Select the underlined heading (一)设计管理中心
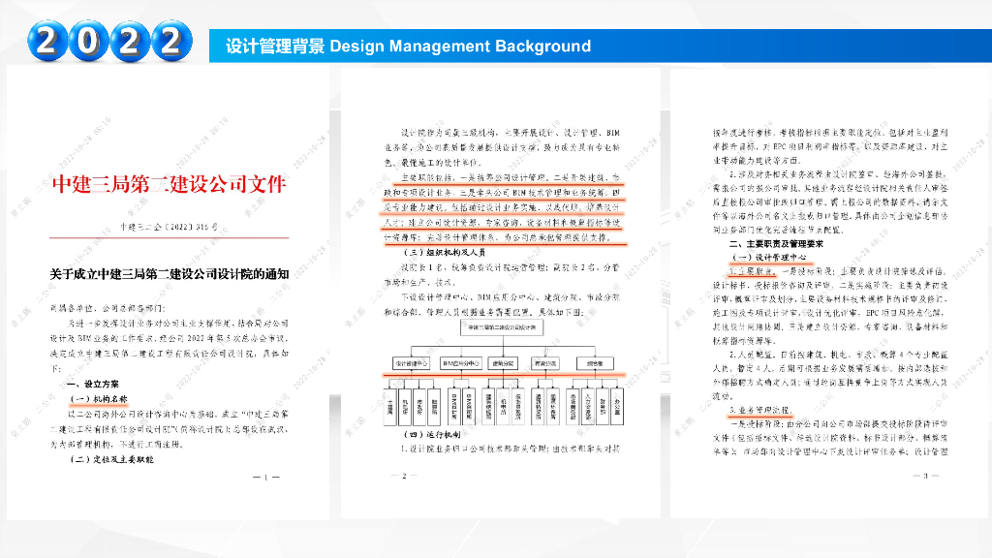Screen dimensions: 992x558 [769, 258]
